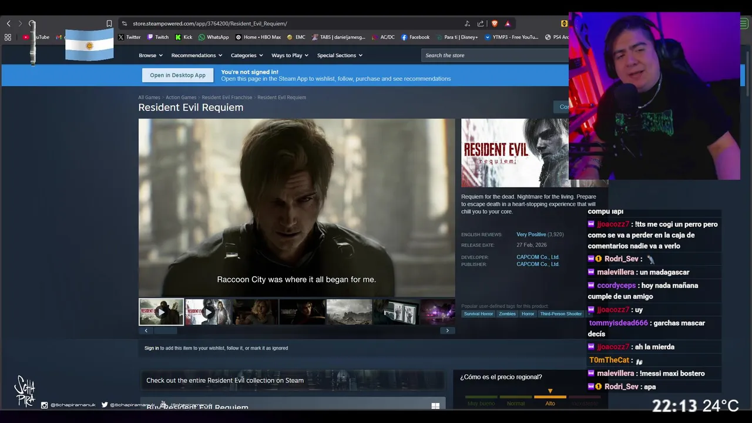Expand the Ways to Play menu
Screen dimensions: 752x423
pos(290,55)
